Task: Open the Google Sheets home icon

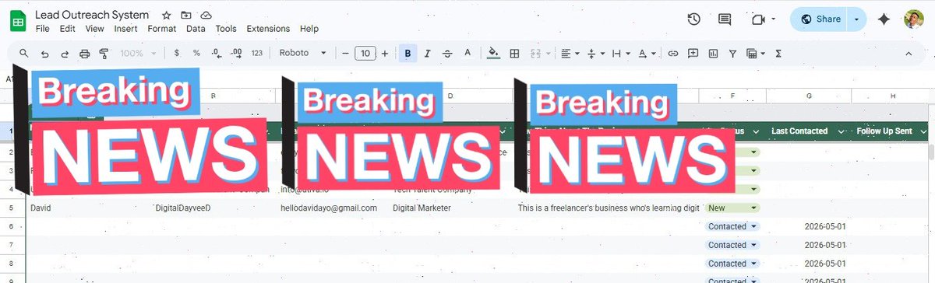Action: [x=17, y=21]
